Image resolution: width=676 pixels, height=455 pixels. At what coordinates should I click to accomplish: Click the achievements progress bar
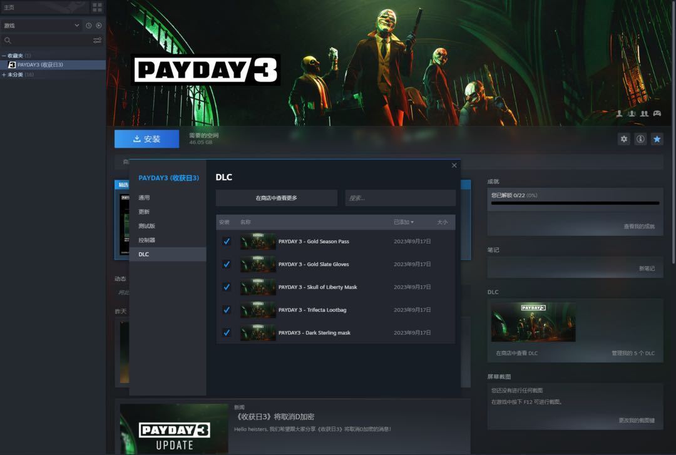click(x=575, y=203)
